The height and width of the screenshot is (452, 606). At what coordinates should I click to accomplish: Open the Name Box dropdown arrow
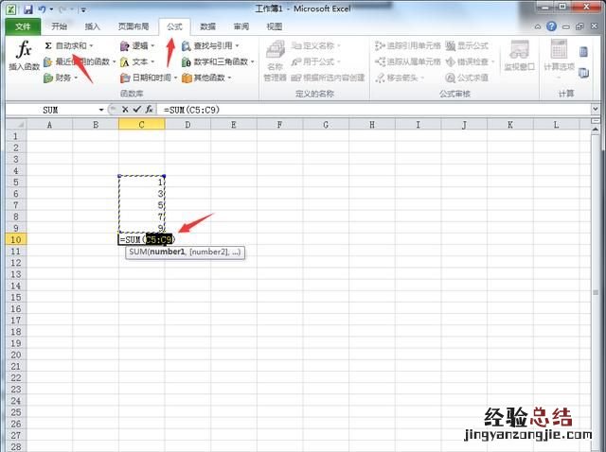(100, 110)
